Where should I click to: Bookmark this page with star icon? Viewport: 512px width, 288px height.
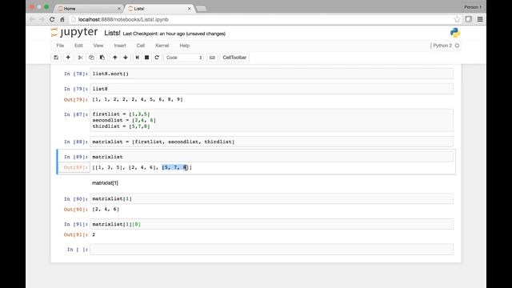tap(457, 19)
